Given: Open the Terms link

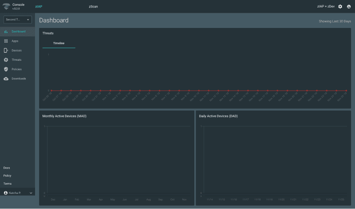Looking at the screenshot, I should pos(7,183).
